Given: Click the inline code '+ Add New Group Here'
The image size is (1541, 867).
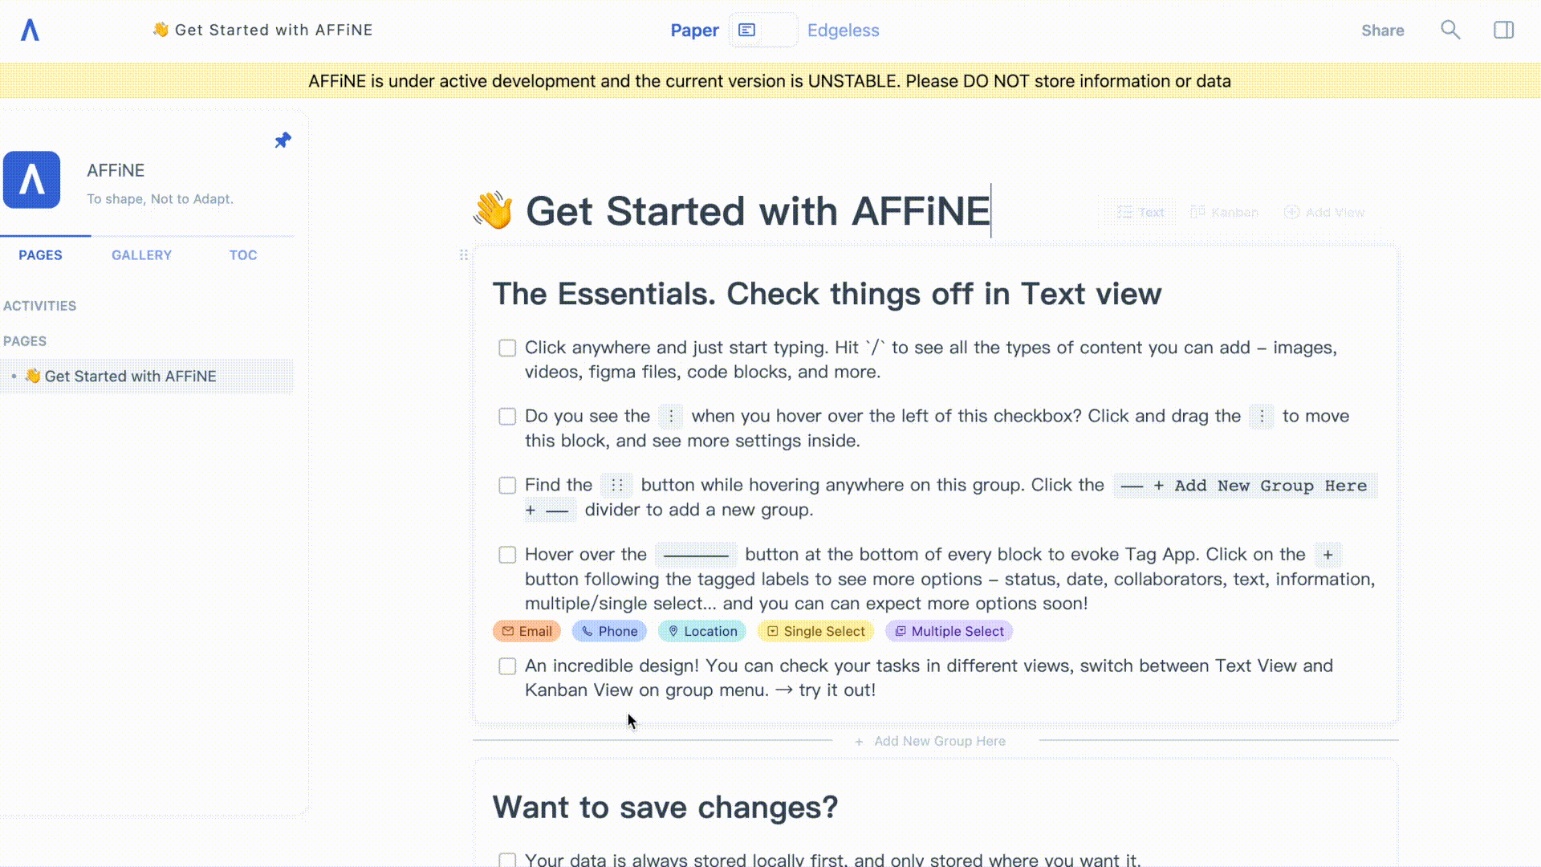Looking at the screenshot, I should point(1246,486).
